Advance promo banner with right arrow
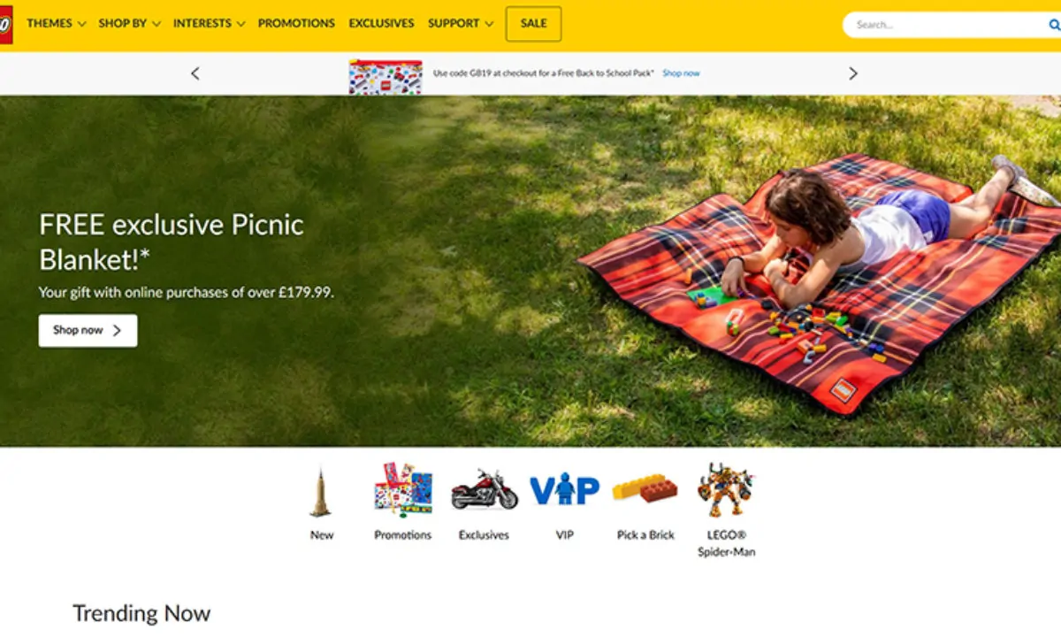1061x637 pixels. pos(853,73)
